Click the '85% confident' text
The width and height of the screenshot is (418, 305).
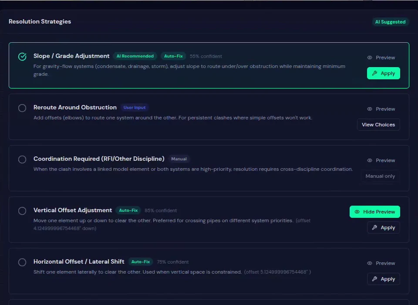(x=161, y=210)
